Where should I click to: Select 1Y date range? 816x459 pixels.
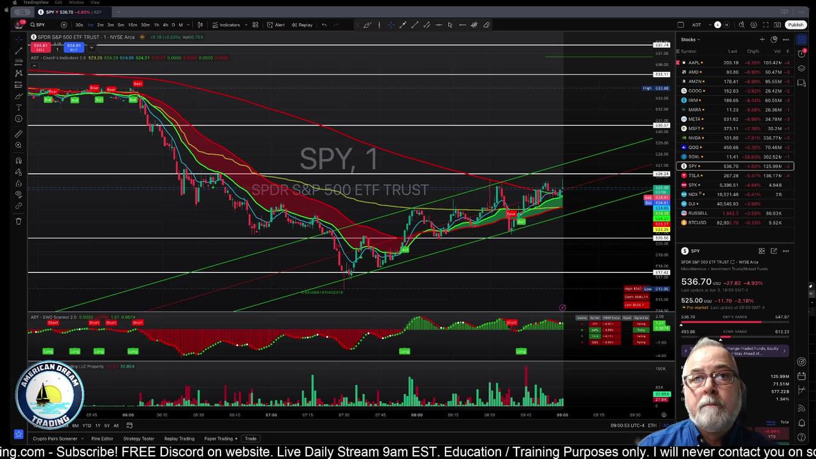tap(98, 425)
